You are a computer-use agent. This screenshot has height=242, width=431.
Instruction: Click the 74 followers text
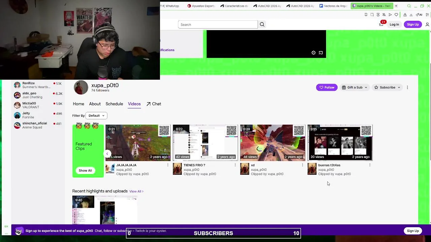[100, 90]
